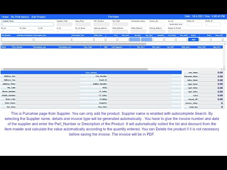Focus the Transporter_Name input

point(139,24)
